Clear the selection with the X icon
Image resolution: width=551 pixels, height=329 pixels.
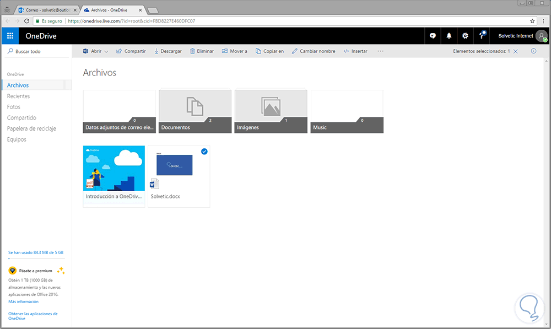[x=516, y=51]
